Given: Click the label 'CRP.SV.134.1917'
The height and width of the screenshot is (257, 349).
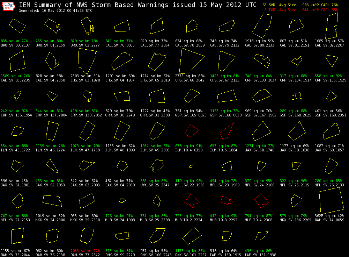Looking at the screenshot, I should click(x=295, y=80).
